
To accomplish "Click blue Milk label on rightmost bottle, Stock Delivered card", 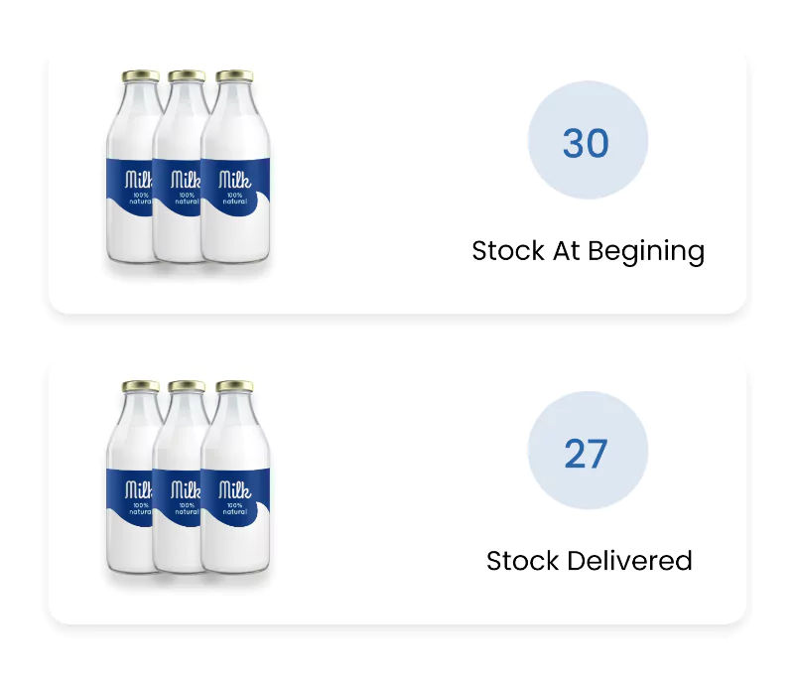I will point(235,497).
